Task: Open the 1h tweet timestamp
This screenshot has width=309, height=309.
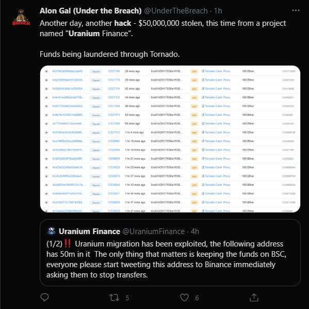Action: pos(218,11)
